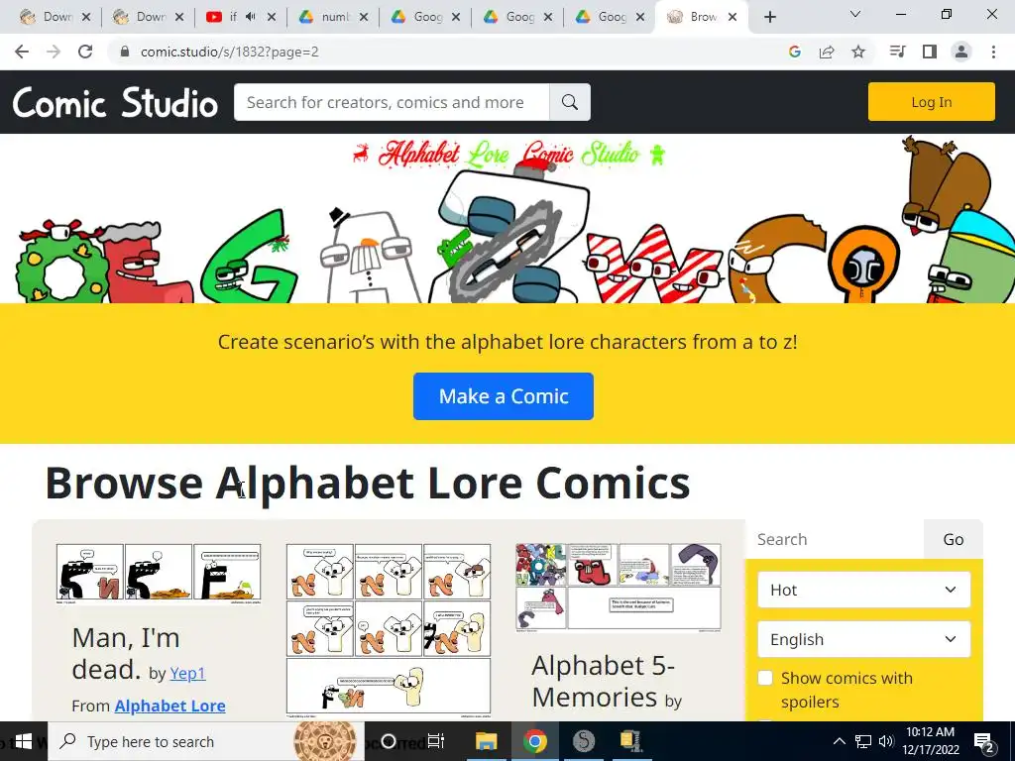Viewport: 1015px width, 761px height.
Task: Open the round S app in taskbar
Action: [x=583, y=741]
